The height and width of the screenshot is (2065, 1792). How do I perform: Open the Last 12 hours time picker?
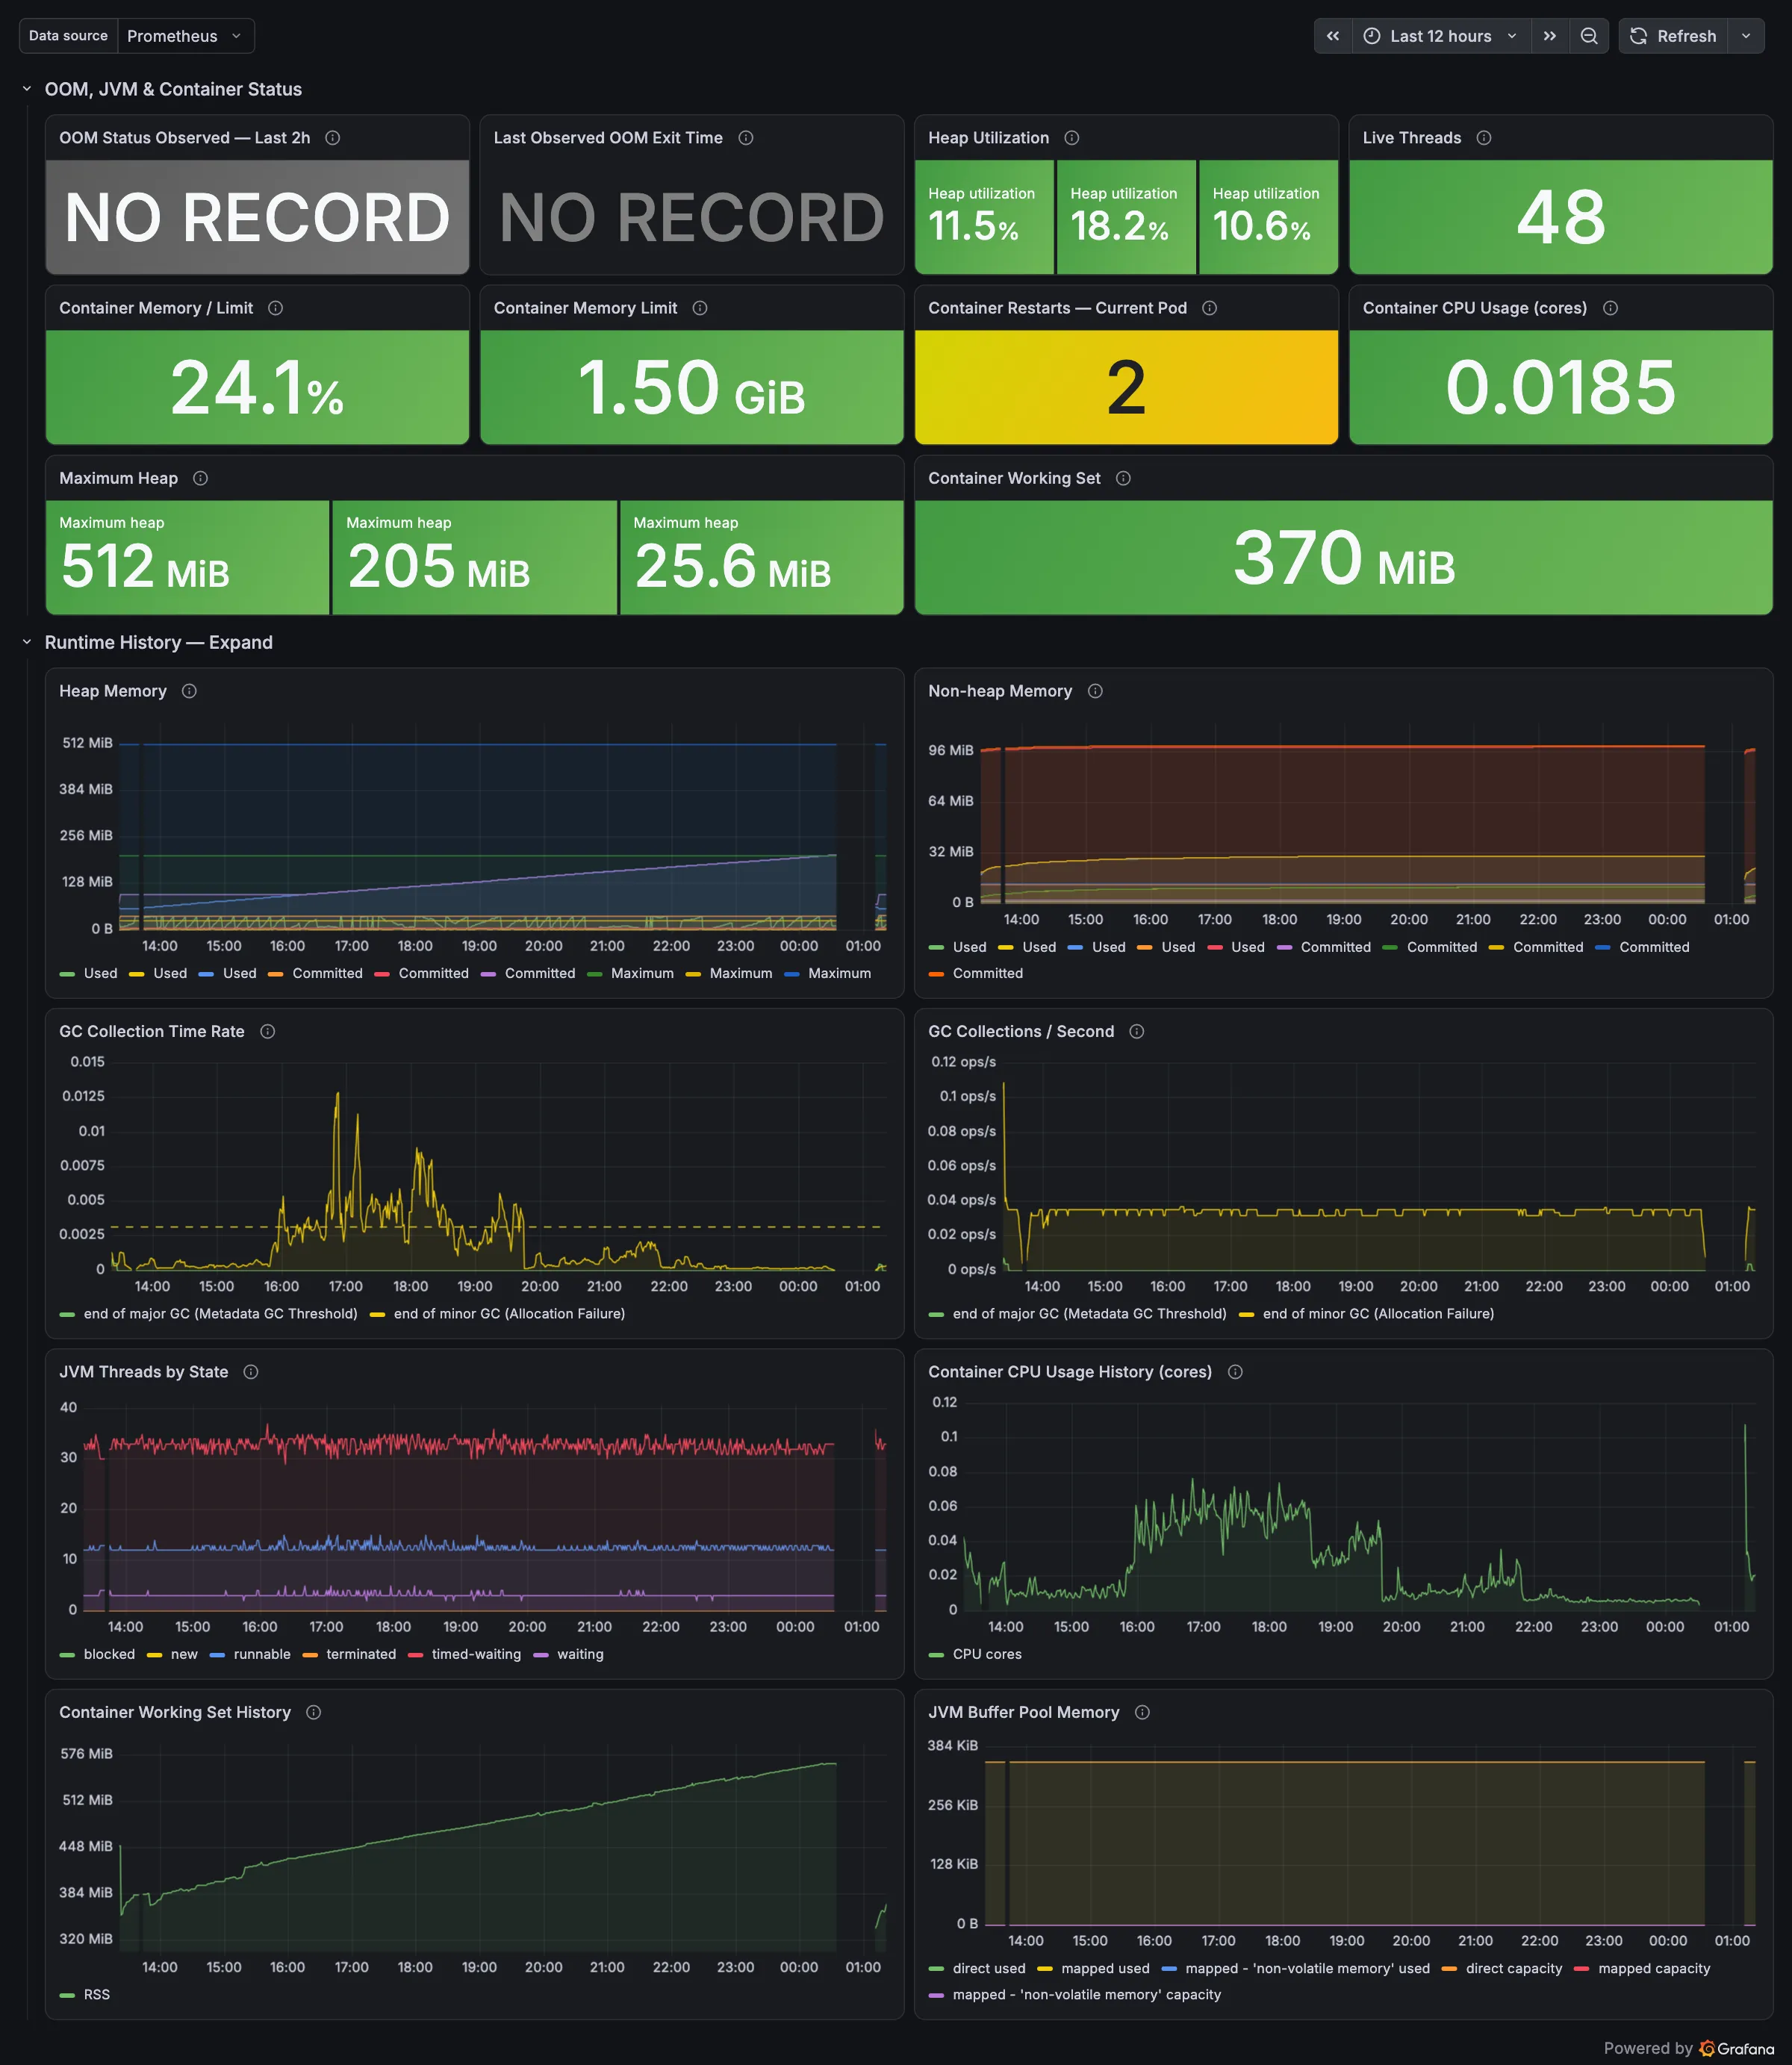point(1441,36)
